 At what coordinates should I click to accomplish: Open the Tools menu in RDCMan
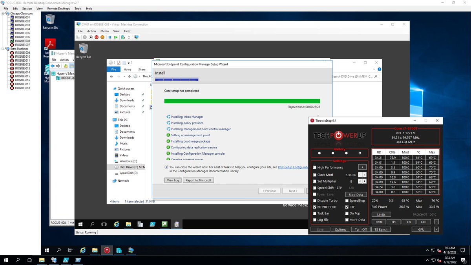pos(78,8)
